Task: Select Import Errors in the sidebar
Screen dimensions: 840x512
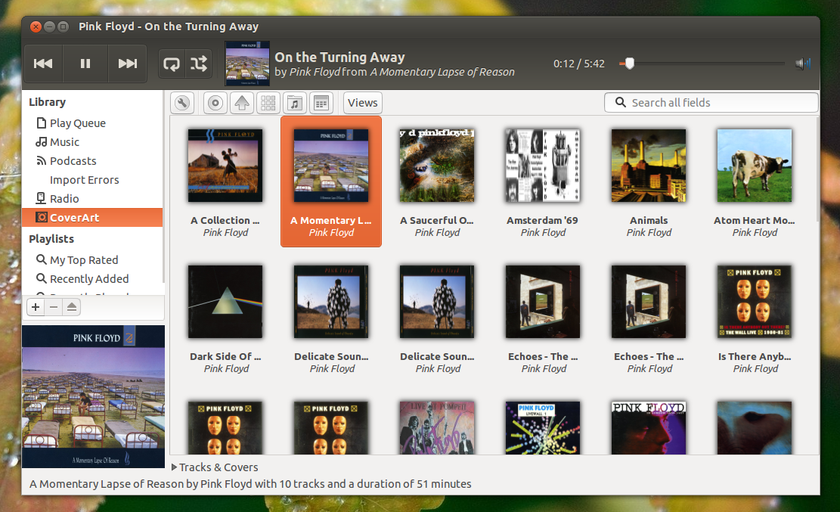Action: click(92, 180)
